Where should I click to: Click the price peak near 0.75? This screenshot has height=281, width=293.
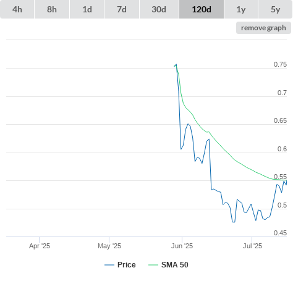(176, 65)
